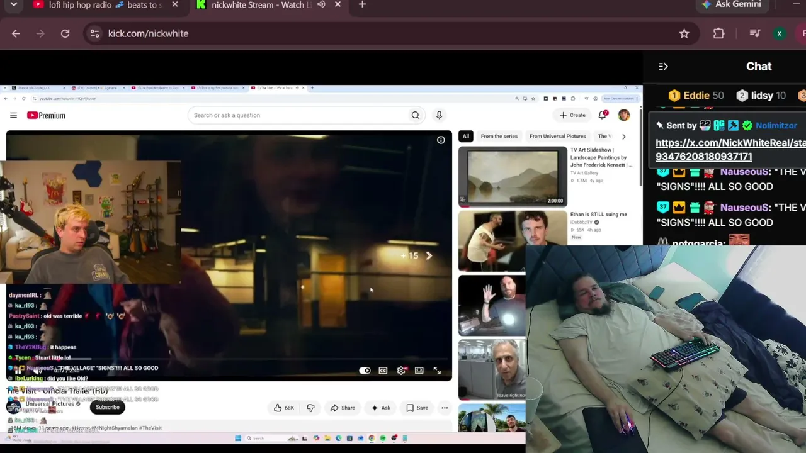The height and width of the screenshot is (453, 806).
Task: Open video player settings gear
Action: tap(401, 371)
